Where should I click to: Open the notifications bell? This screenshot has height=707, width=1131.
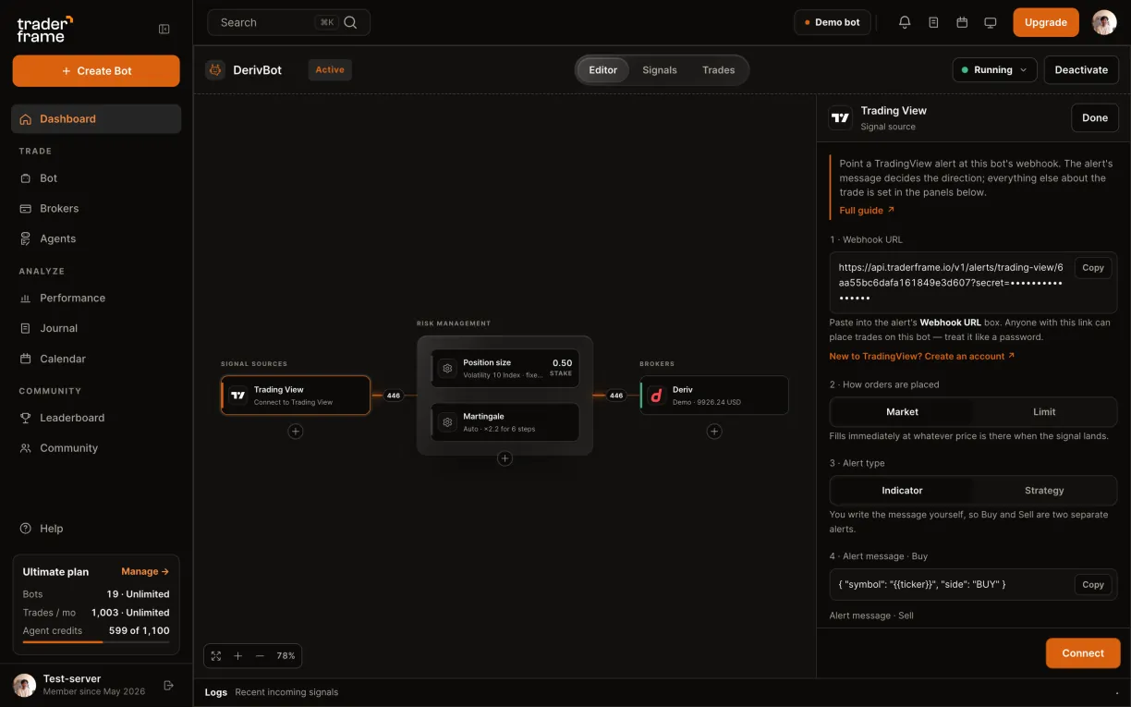point(905,22)
